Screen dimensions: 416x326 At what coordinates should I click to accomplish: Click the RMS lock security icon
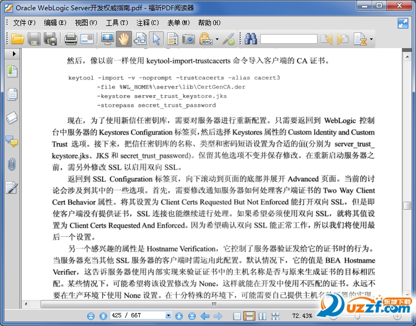206,39
